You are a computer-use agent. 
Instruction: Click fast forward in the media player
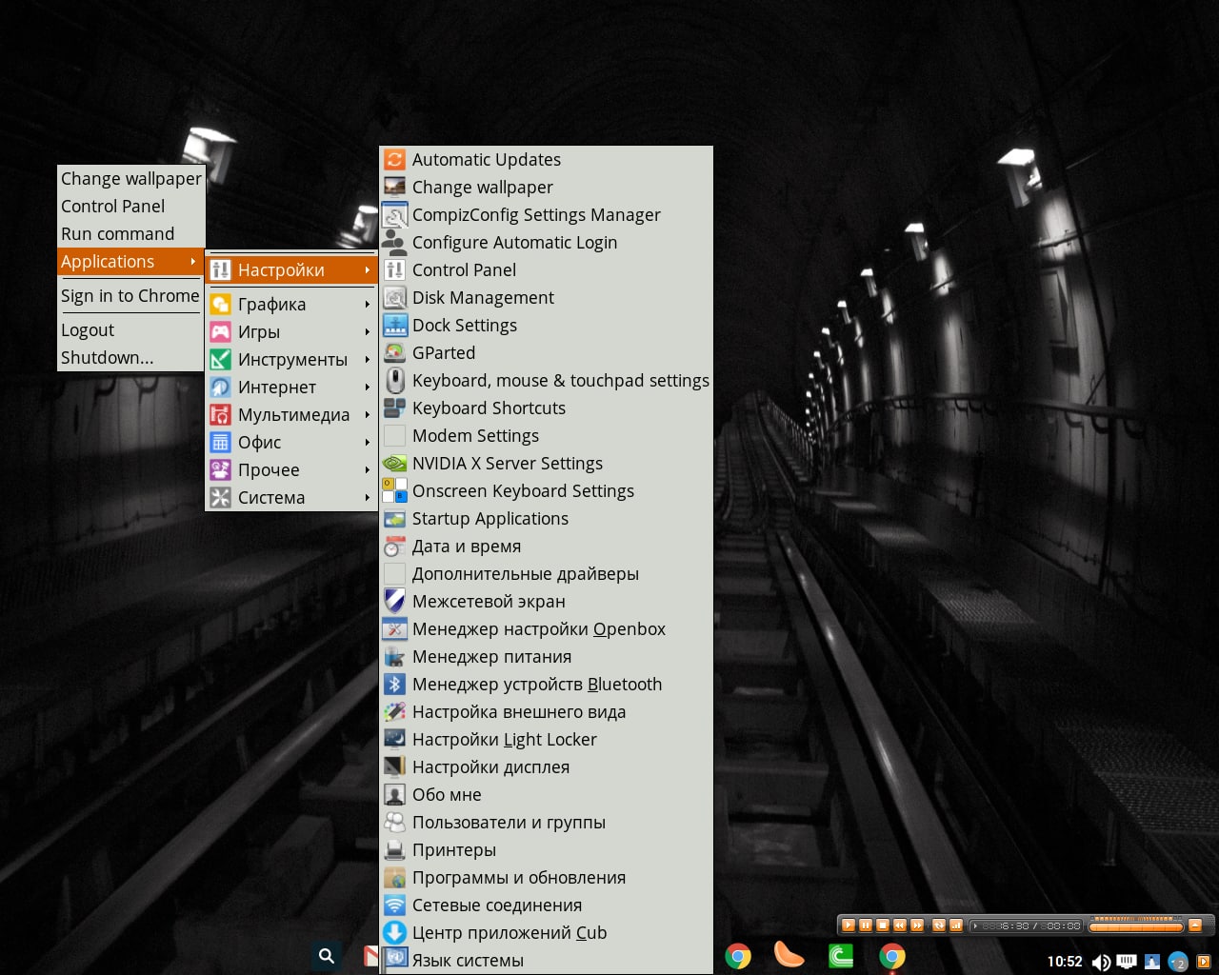coord(917,925)
